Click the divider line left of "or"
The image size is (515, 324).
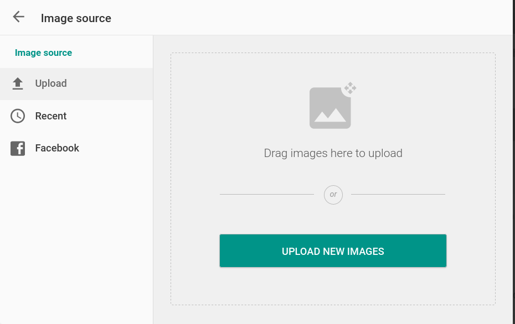(266, 195)
